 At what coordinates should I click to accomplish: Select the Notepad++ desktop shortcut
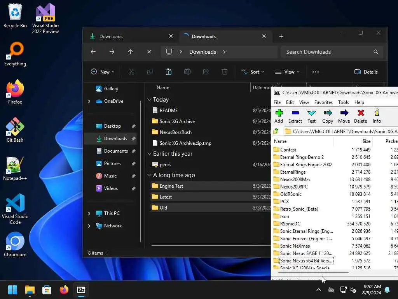(15, 168)
